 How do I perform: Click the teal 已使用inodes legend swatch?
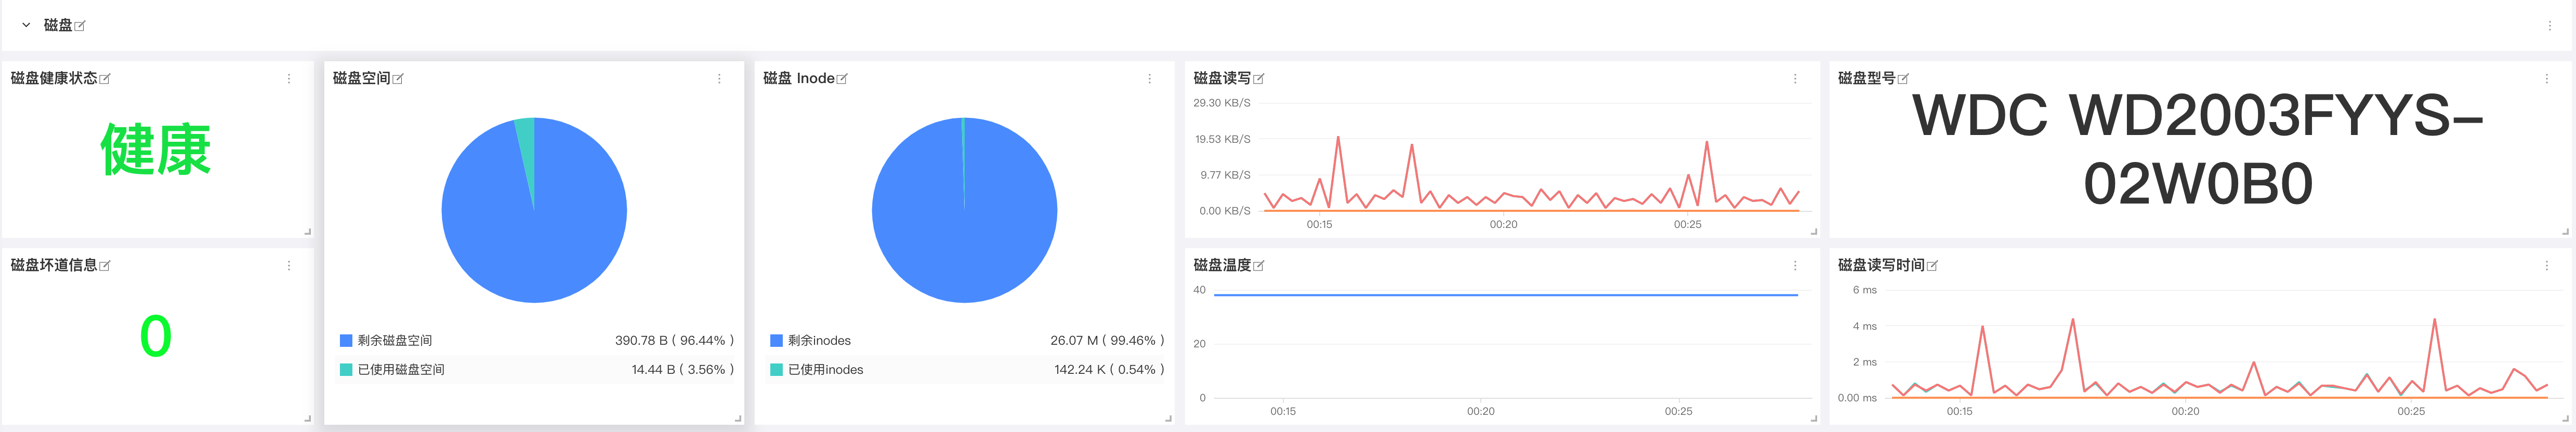776,369
